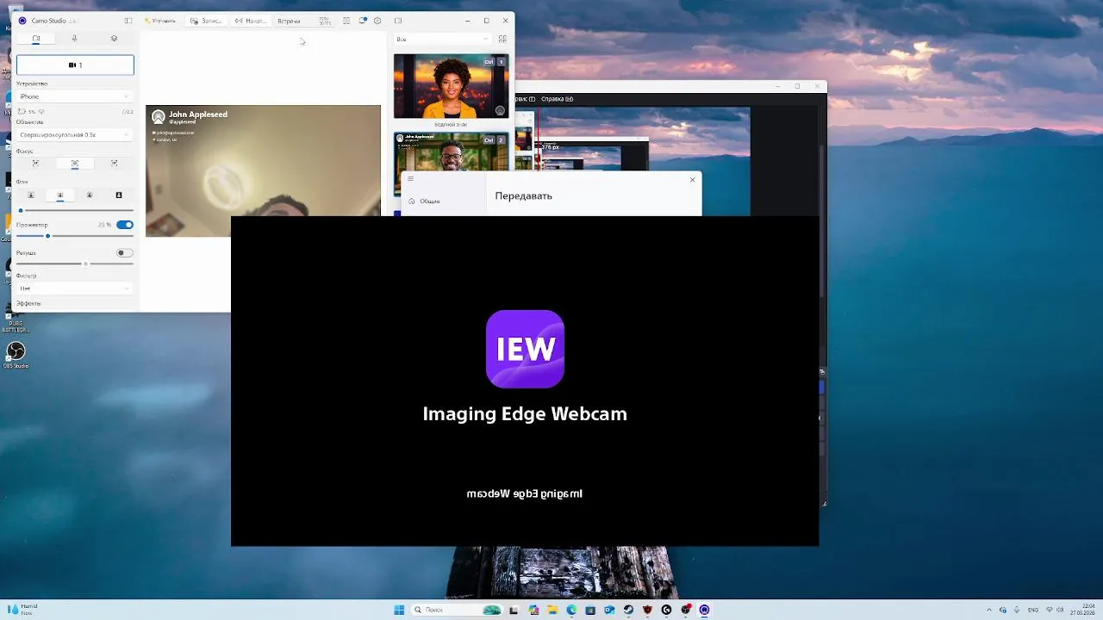This screenshot has width=1103, height=620.
Task: Select camera scene 1 button
Action: pyautogui.click(x=75, y=65)
